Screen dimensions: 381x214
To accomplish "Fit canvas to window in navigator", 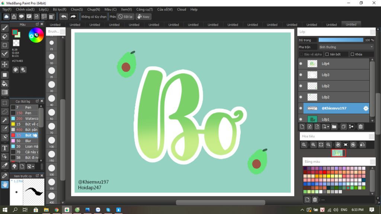I will tap(321, 145).
